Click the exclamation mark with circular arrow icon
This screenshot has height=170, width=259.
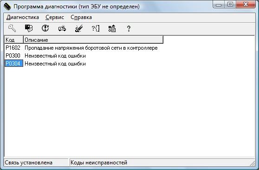tap(45, 28)
